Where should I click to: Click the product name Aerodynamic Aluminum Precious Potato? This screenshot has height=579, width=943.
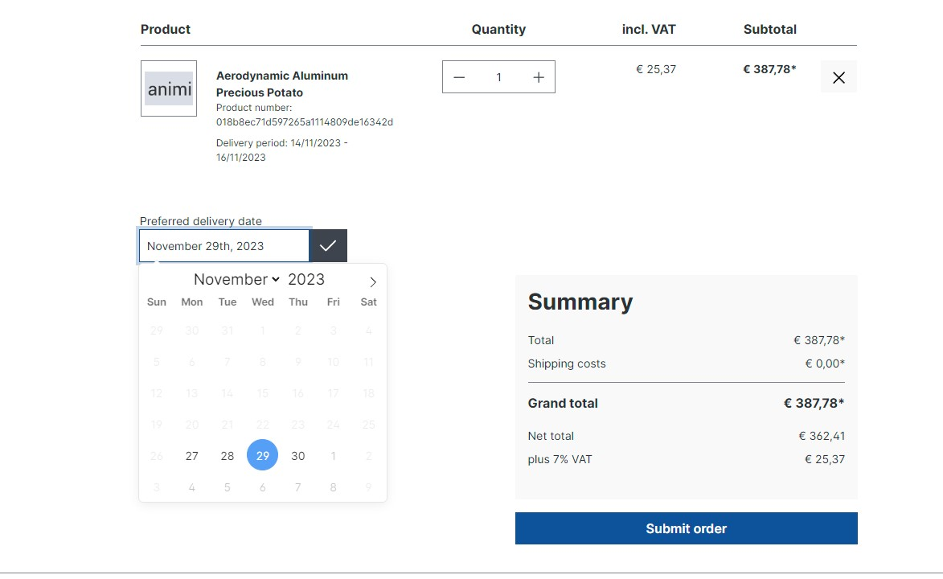click(x=281, y=83)
